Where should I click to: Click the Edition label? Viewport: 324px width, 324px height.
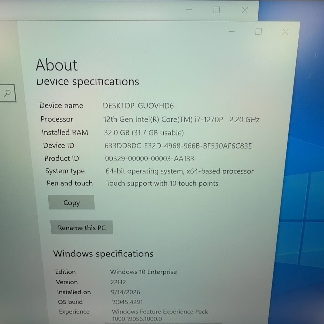point(65,272)
